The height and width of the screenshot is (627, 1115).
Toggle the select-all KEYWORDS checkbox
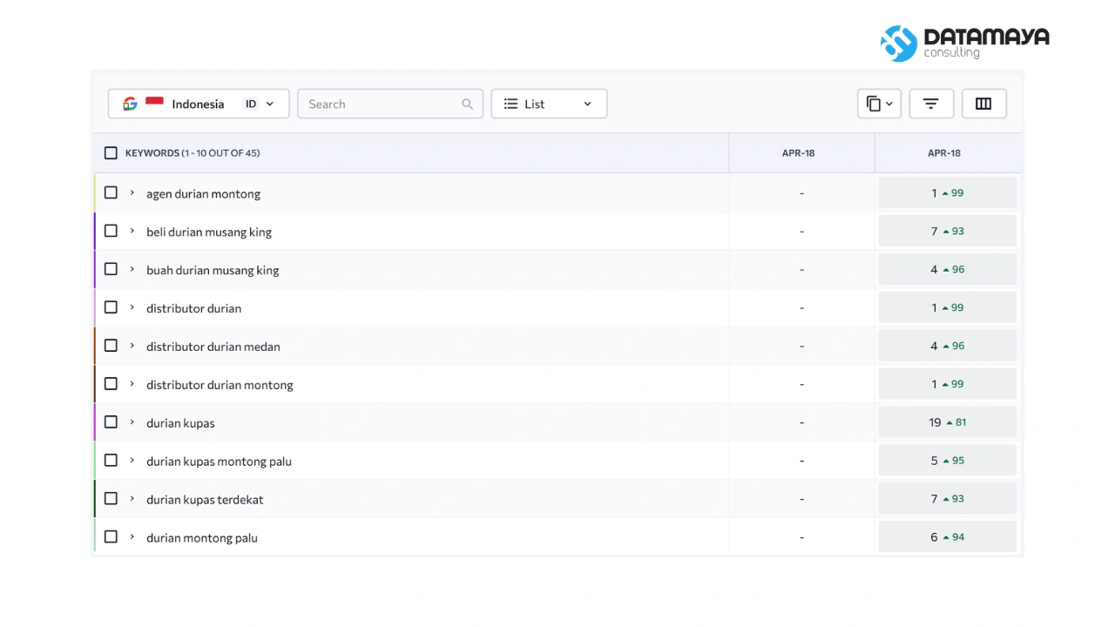(x=111, y=153)
